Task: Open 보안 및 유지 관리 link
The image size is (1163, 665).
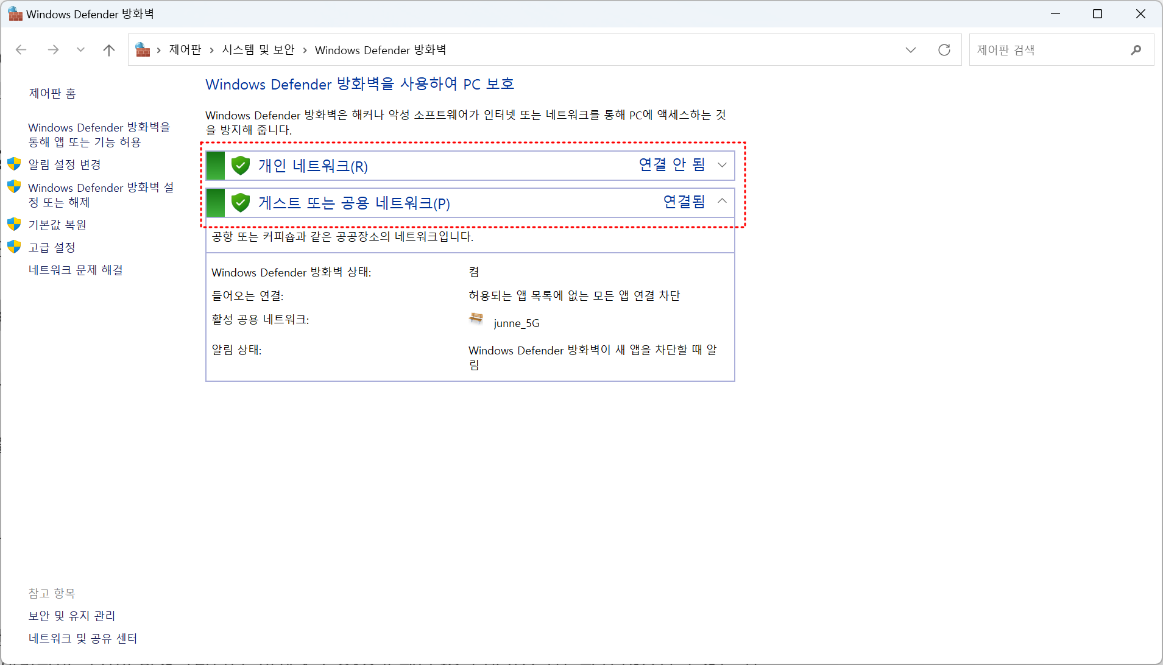Action: (72, 616)
